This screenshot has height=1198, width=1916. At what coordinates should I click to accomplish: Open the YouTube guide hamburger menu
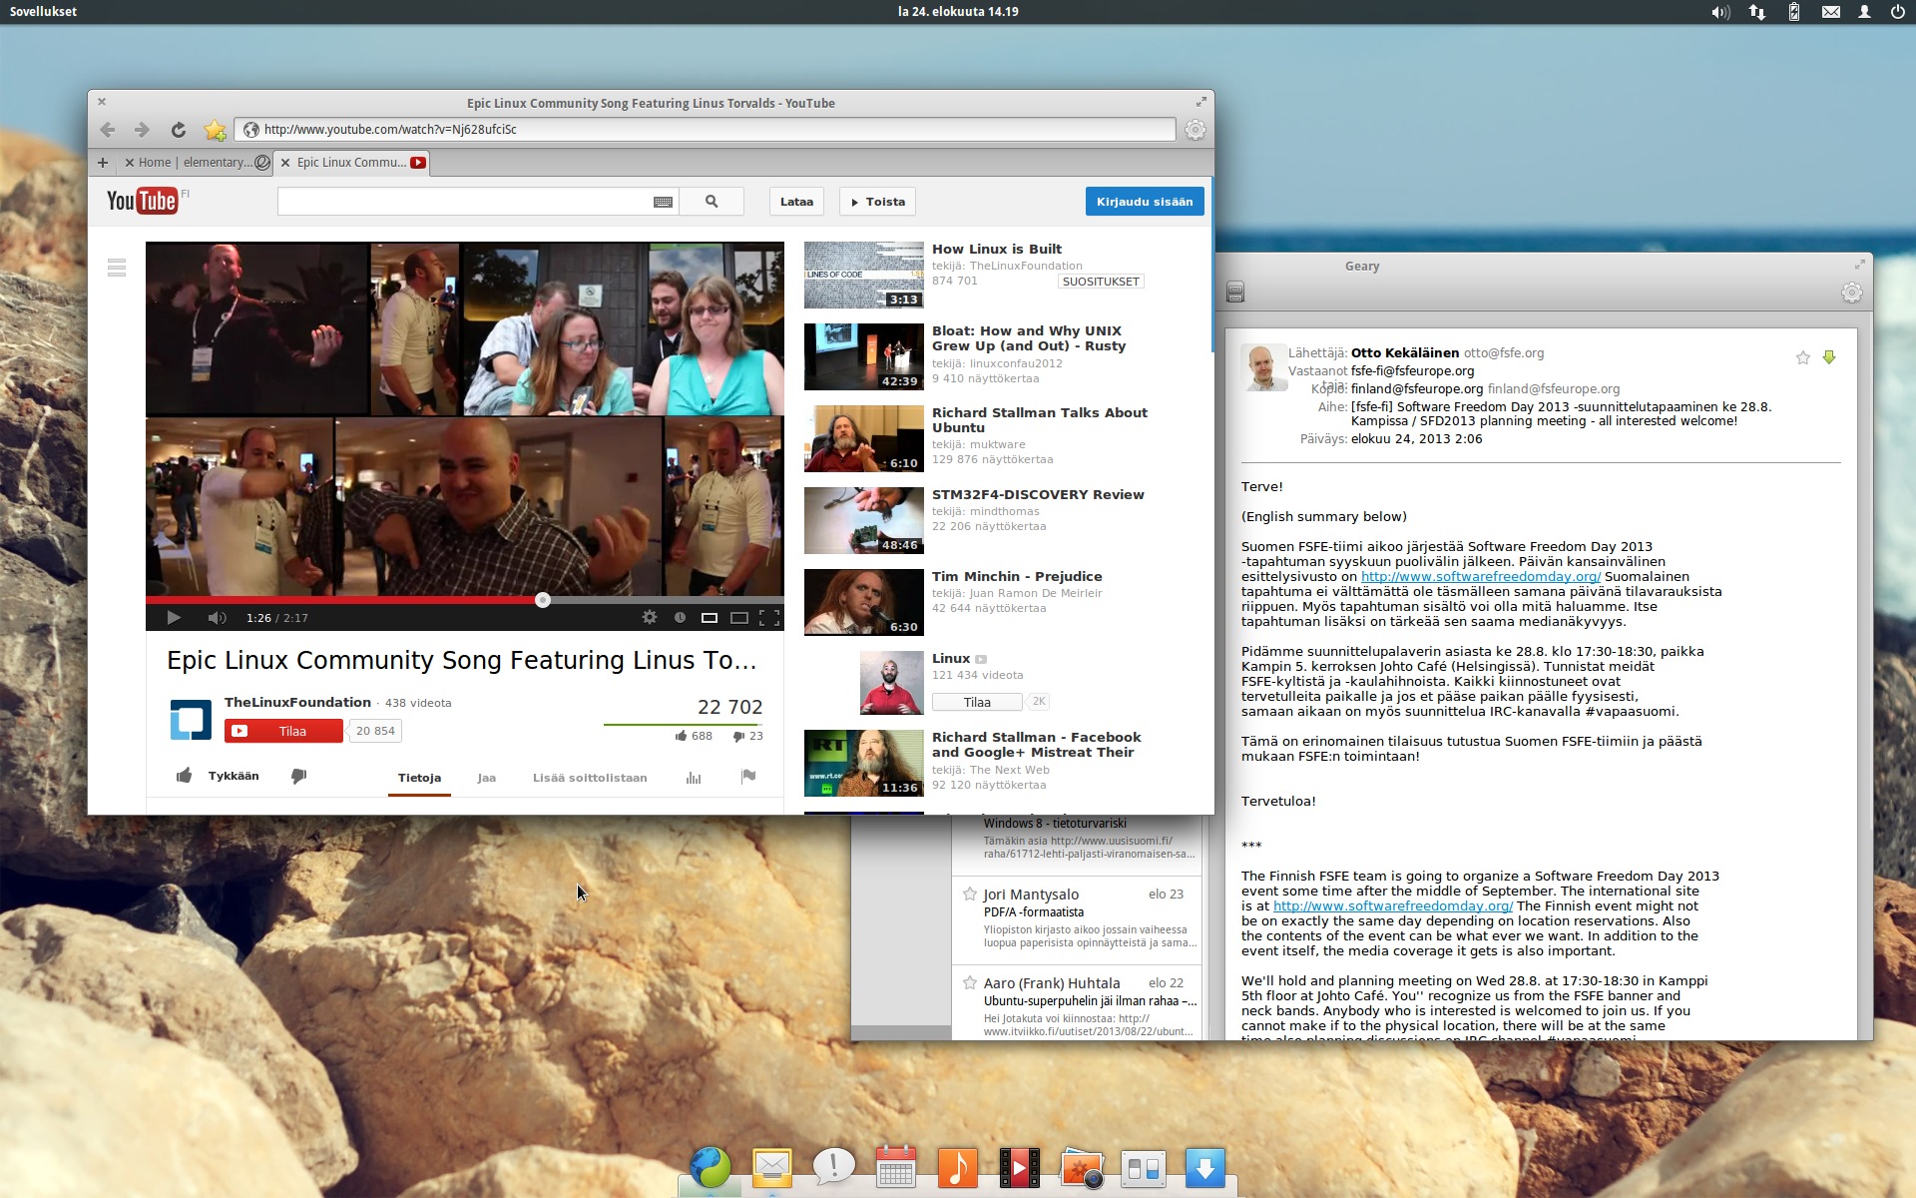pos(117,268)
